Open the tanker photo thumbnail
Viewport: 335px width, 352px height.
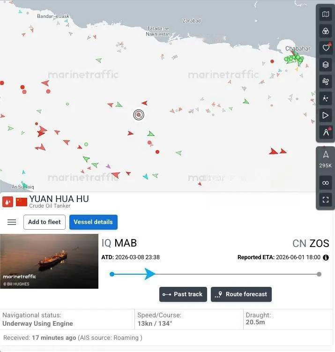(x=49, y=262)
